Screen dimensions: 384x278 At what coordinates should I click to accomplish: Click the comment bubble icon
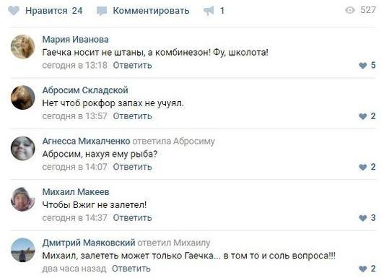(102, 12)
